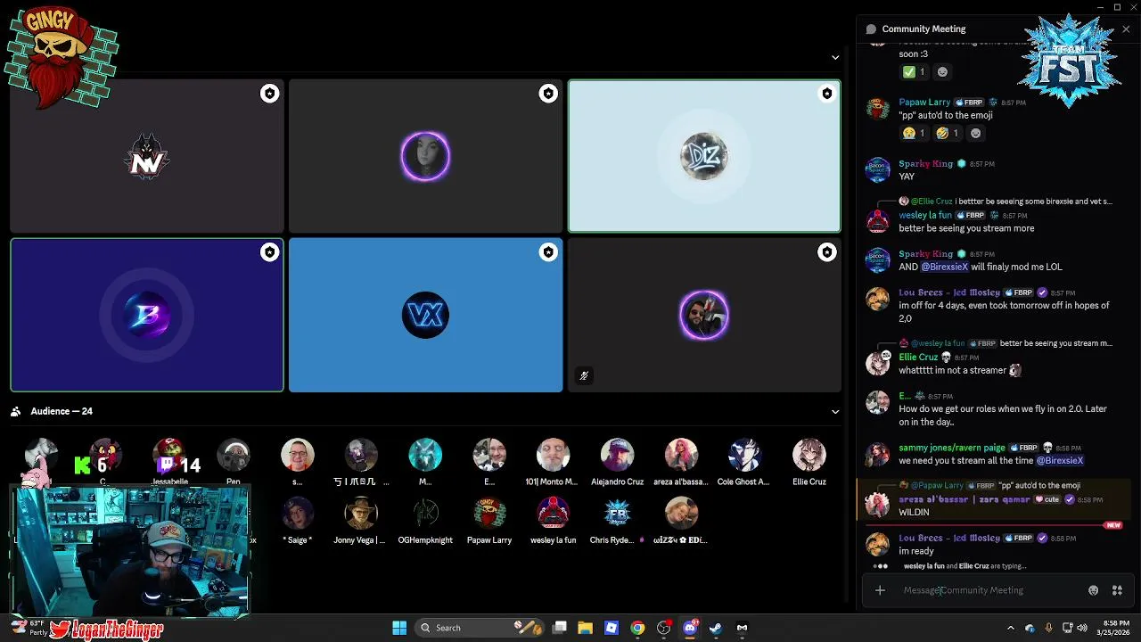Jump to the replied @Papaw Larry message preview
The image size is (1141, 642).
[994, 486]
